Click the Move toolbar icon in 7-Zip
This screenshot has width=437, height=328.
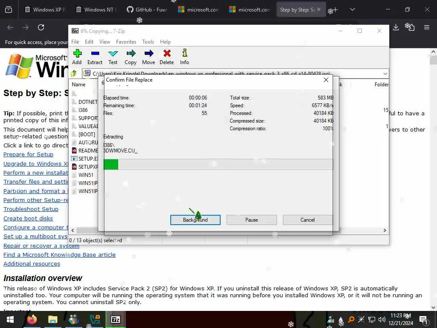149,57
